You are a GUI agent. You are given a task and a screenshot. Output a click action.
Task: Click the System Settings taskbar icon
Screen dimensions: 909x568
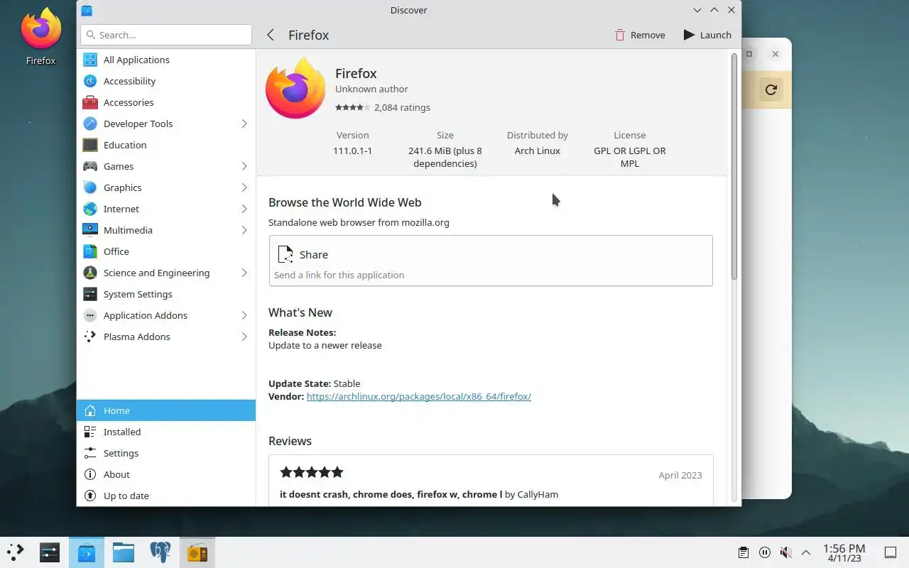coord(50,552)
